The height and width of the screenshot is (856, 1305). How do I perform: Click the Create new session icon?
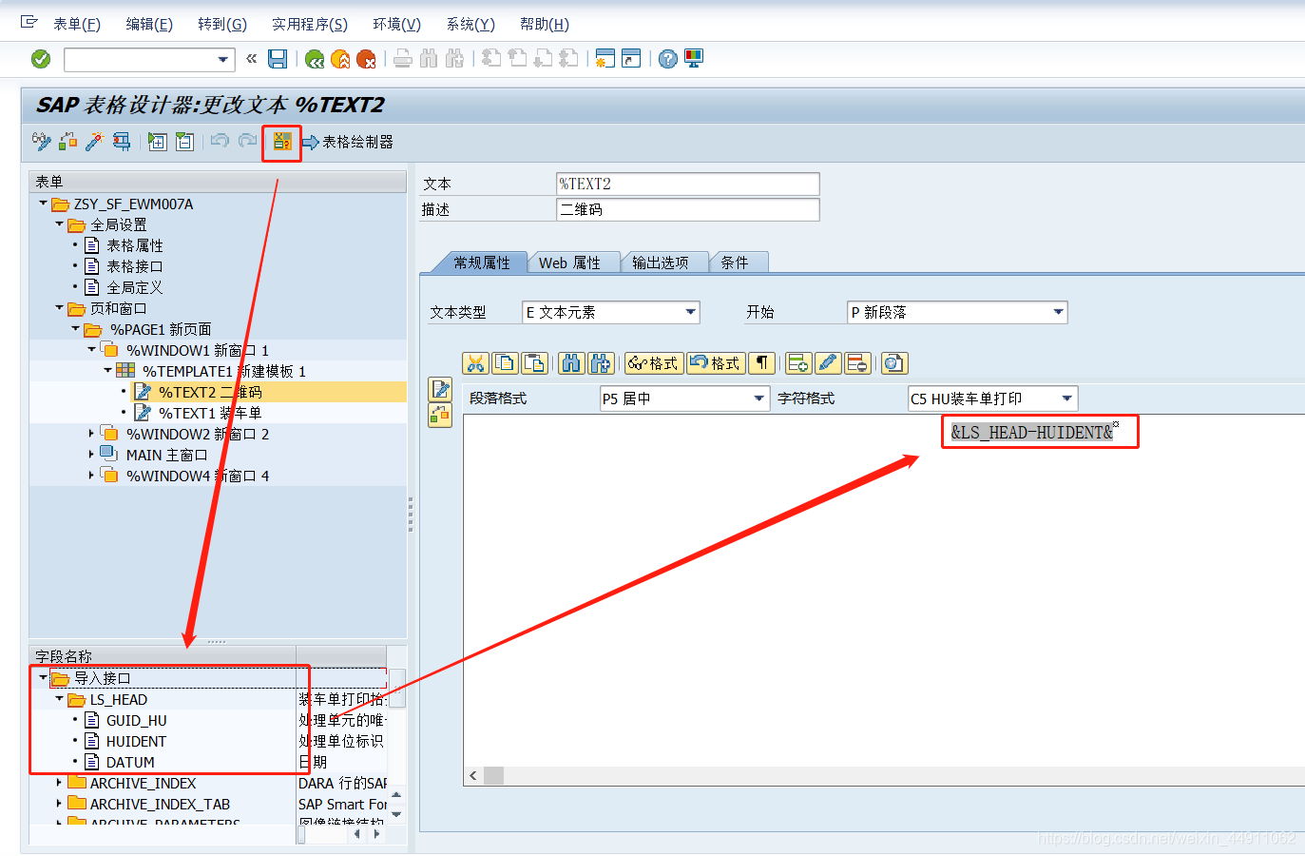pos(605,59)
